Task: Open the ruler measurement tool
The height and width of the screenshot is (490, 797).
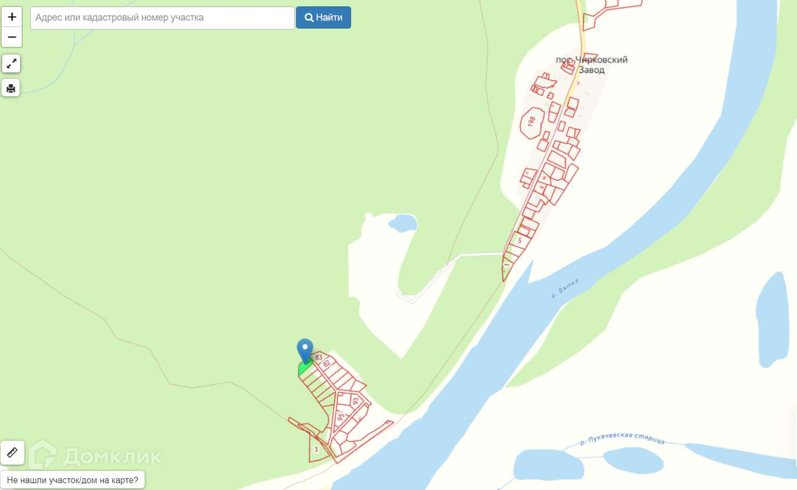Action: [x=12, y=452]
